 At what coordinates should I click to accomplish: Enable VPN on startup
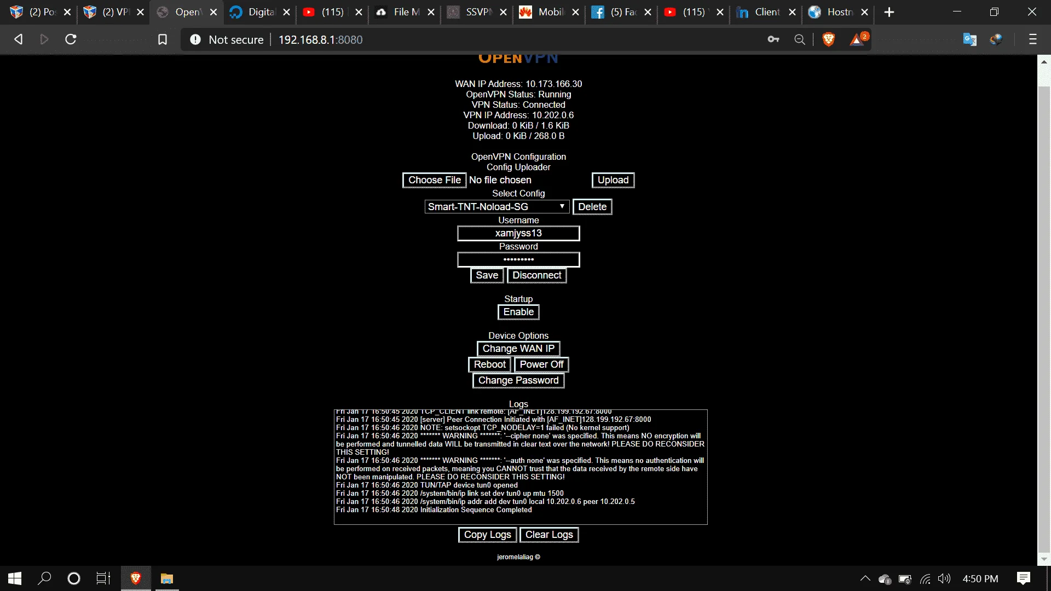(x=518, y=312)
